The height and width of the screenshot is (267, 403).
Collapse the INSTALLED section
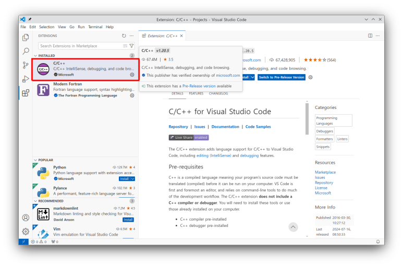(x=35, y=55)
